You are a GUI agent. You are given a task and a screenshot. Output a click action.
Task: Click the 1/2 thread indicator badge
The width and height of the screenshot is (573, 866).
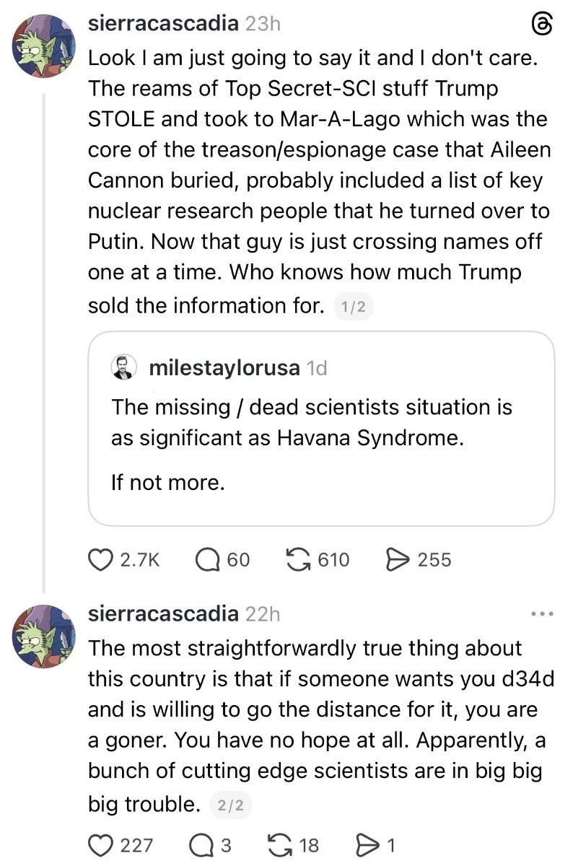(354, 307)
